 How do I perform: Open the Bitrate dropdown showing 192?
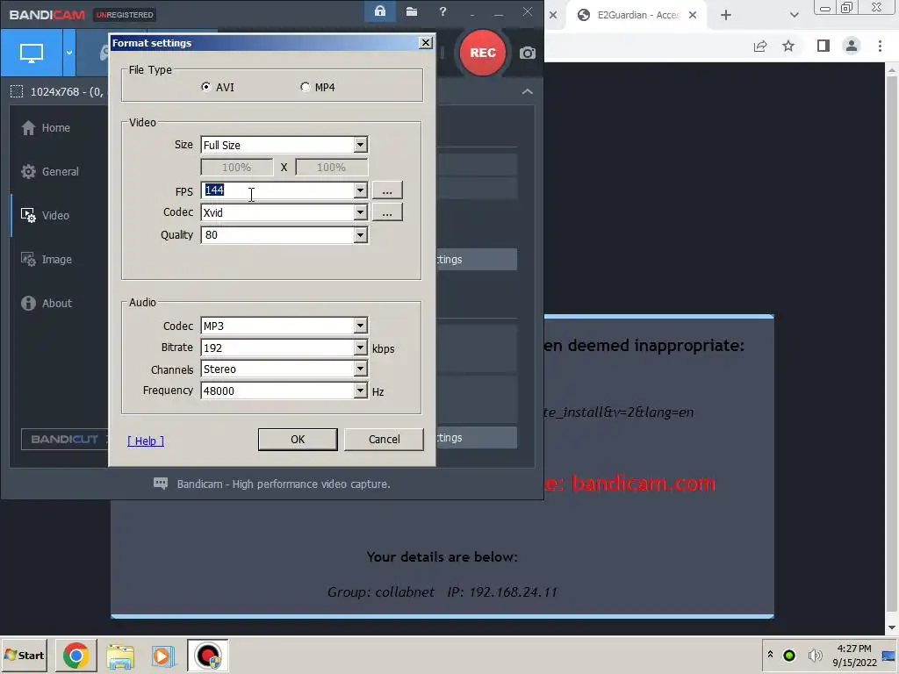click(x=360, y=348)
